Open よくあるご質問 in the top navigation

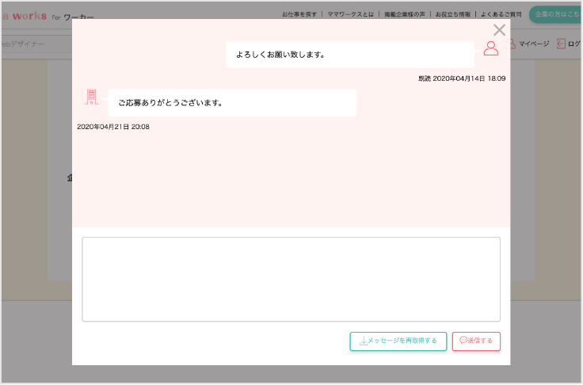501,14
